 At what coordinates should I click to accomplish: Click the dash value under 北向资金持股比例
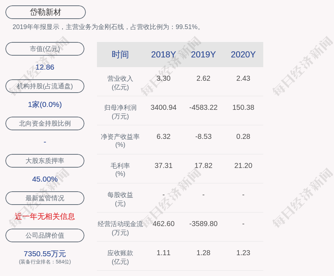point(45,142)
